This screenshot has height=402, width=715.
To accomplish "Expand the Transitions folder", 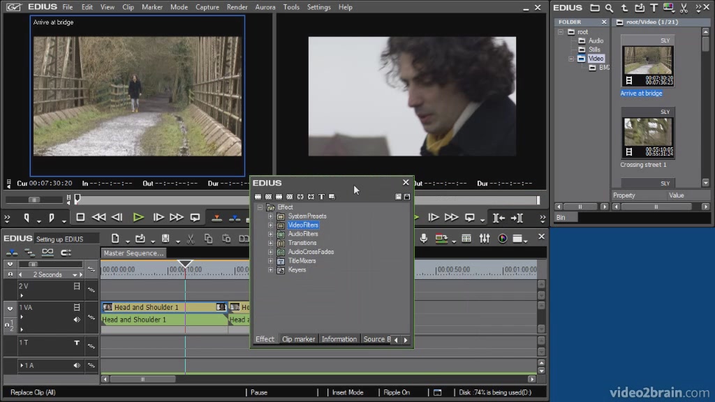I will click(270, 243).
